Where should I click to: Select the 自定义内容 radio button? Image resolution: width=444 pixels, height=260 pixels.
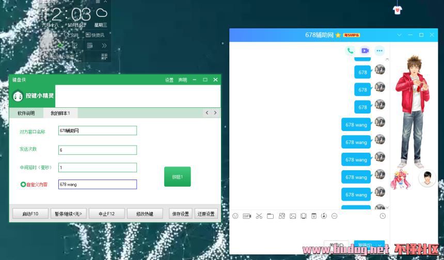[x=23, y=184]
